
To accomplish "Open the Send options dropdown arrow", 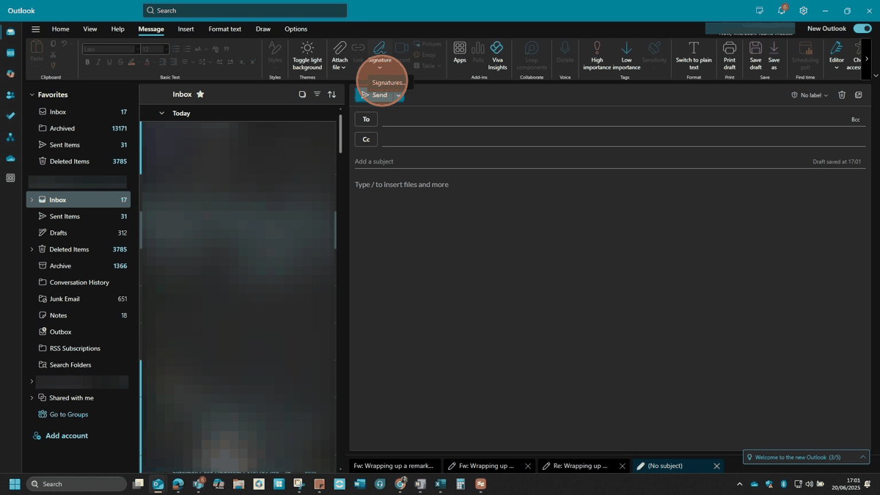I will pos(398,95).
